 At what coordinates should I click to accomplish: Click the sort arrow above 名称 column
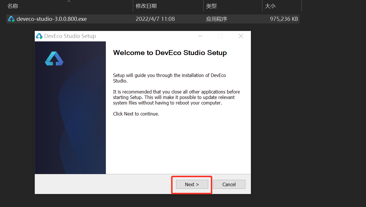(x=69, y=1)
